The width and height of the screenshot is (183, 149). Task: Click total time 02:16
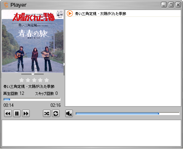tap(56, 105)
